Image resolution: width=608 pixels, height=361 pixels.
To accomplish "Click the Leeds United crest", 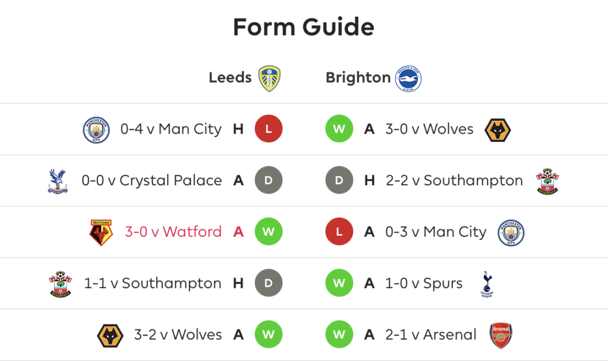I will coord(270,78).
